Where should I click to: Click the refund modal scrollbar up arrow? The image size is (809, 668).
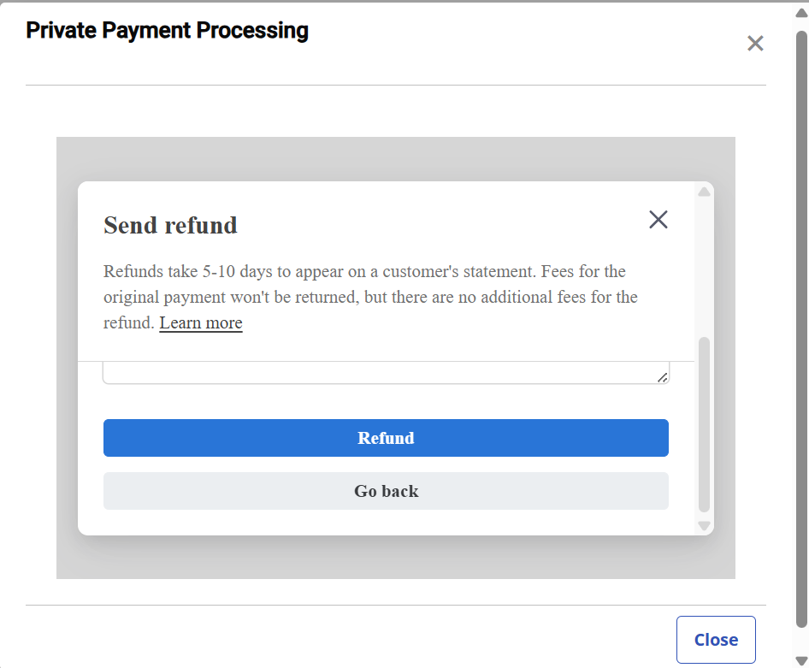pyautogui.click(x=704, y=192)
